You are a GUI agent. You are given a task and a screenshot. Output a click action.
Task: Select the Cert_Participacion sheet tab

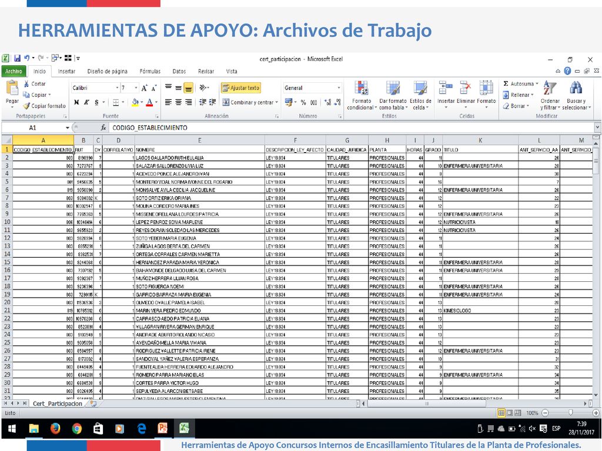[58, 403]
